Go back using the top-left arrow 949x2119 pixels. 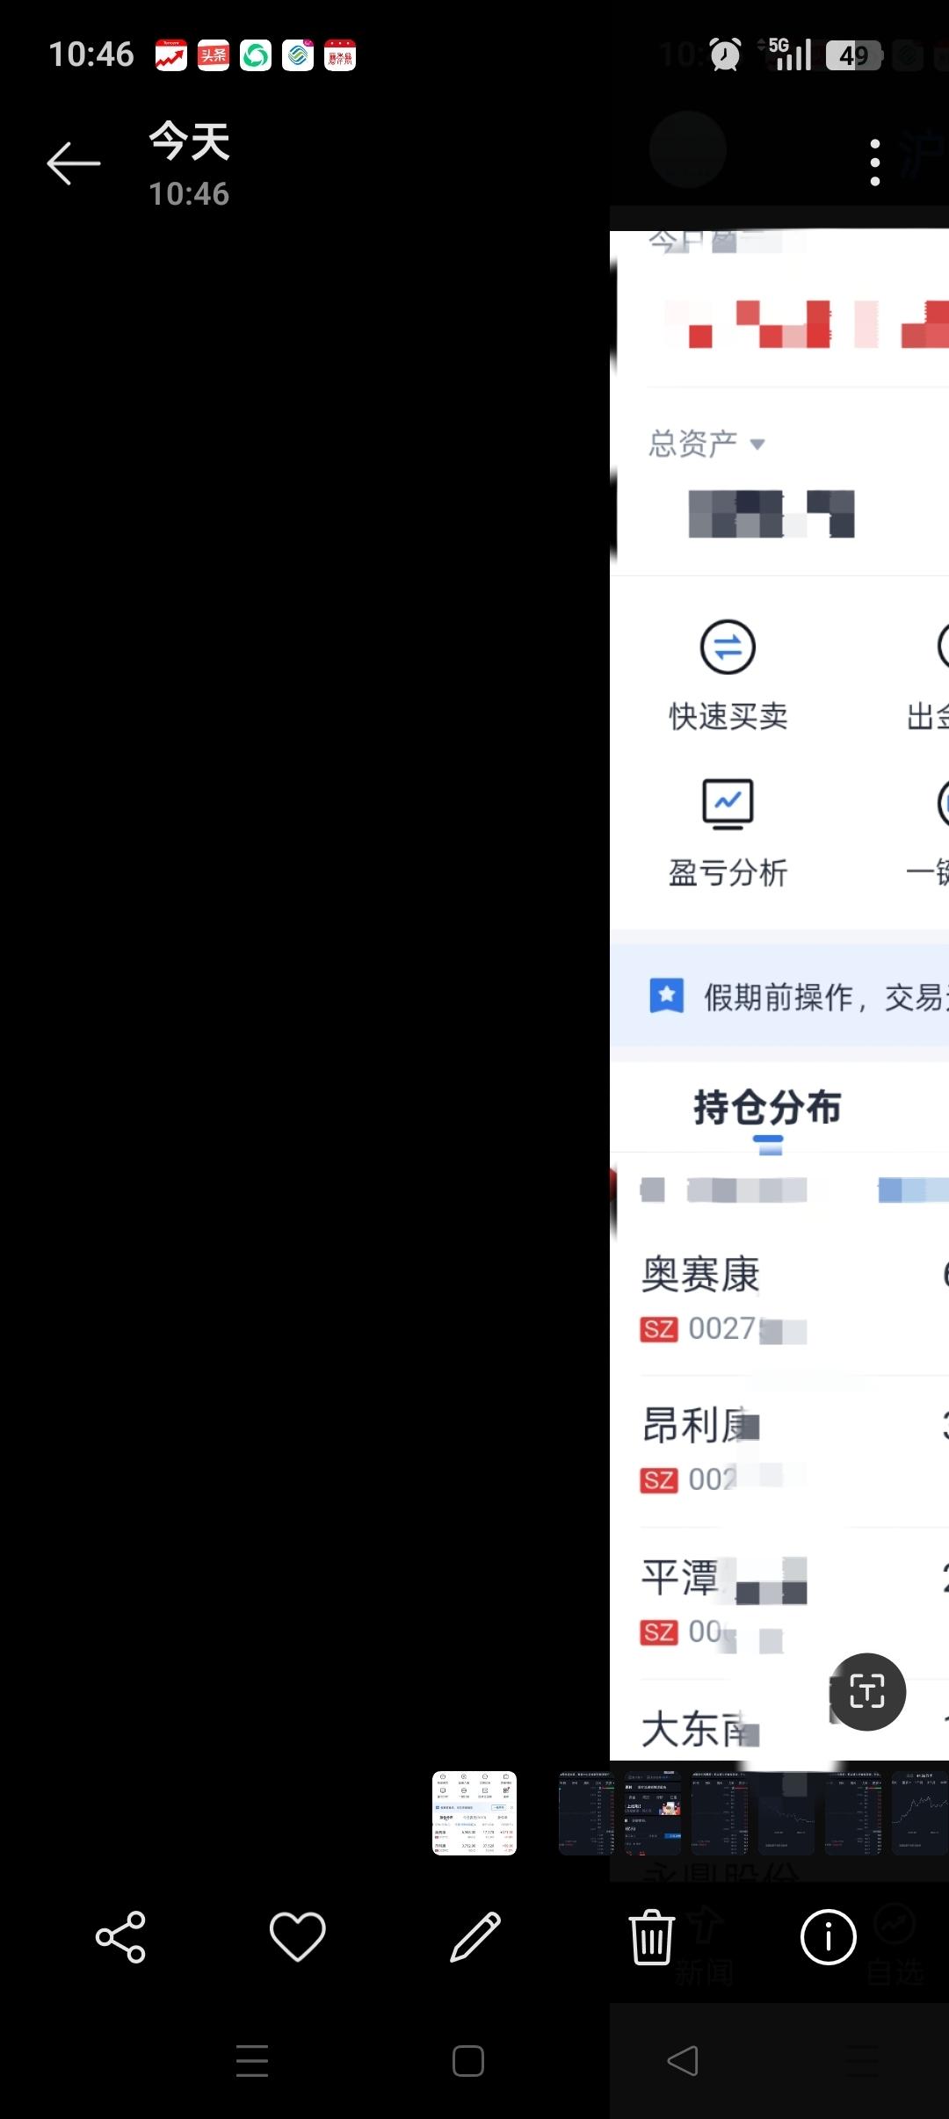point(74,163)
